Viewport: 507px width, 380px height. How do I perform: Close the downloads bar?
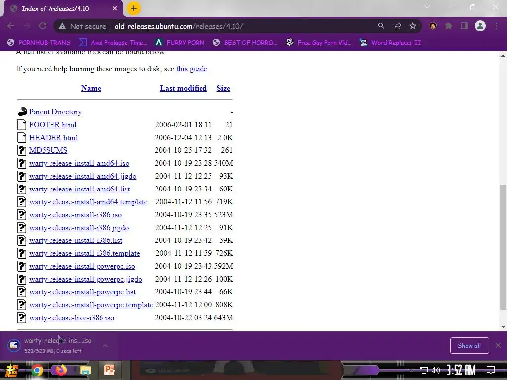498,346
